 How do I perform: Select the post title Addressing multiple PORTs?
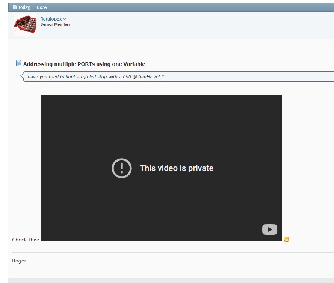[84, 64]
